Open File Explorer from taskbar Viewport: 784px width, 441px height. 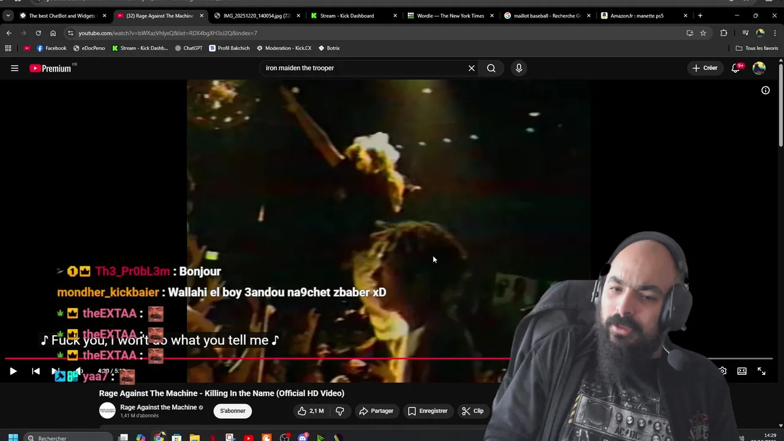pos(195,437)
